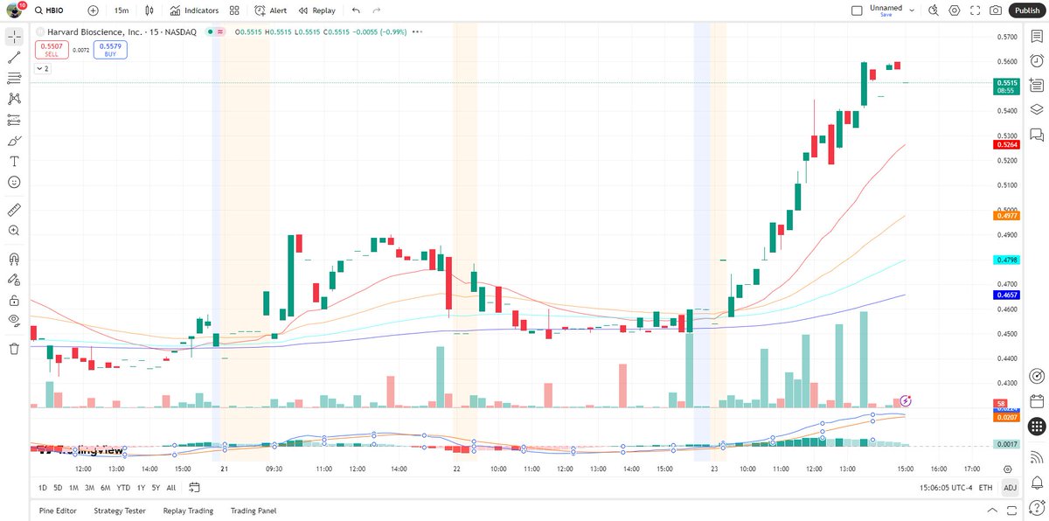Select the crosshair cursor tool

click(14, 37)
